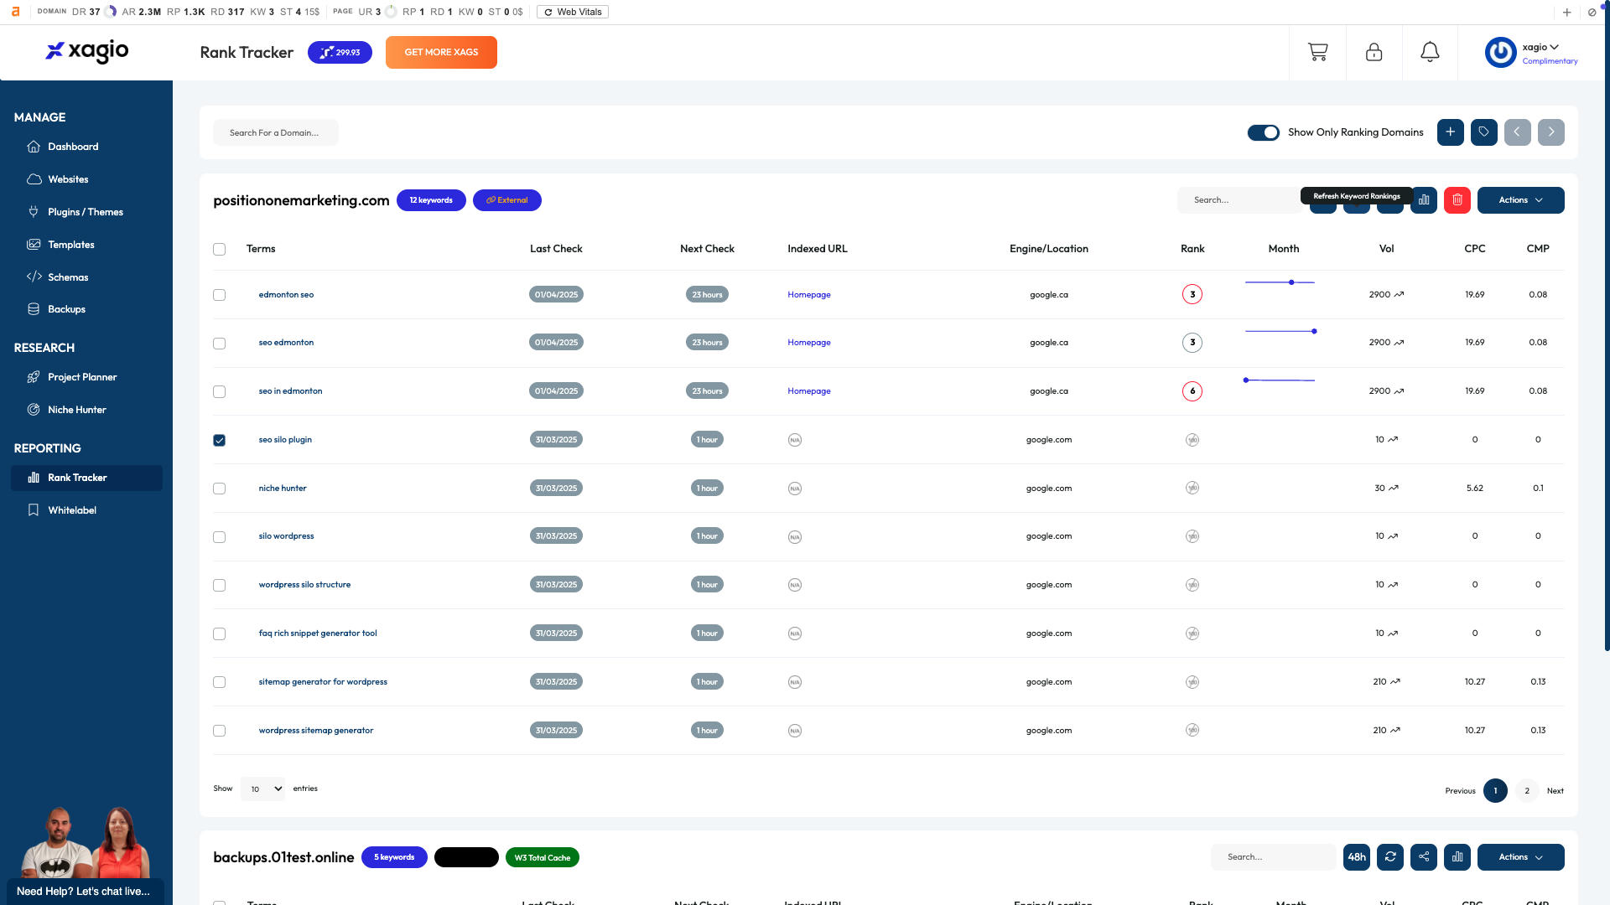Click the External badge
This screenshot has height=905, width=1610.
(x=506, y=200)
